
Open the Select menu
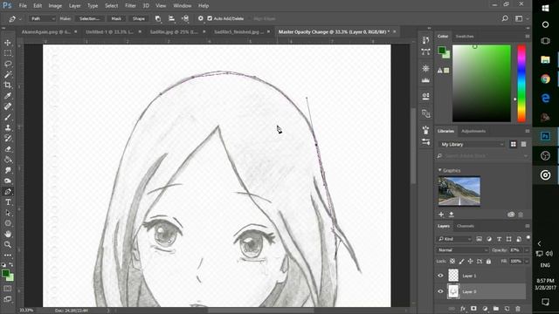click(x=111, y=6)
